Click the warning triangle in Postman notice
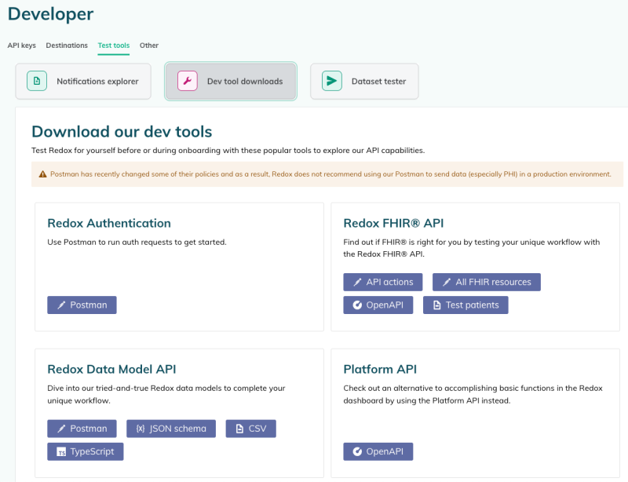This screenshot has width=628, height=482. [43, 174]
